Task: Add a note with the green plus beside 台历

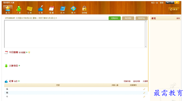Action: (x=19, y=81)
